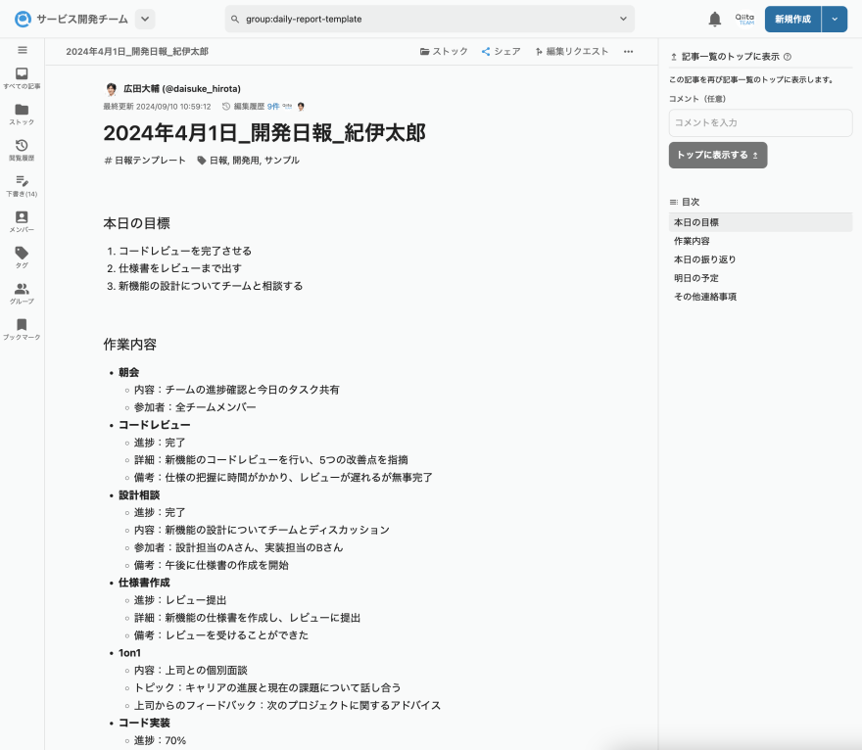Jump to 明日の予定 in table of contents
This screenshot has width=862, height=750.
point(760,279)
